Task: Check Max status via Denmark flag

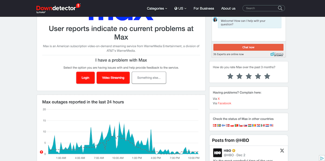Action: coord(214,125)
